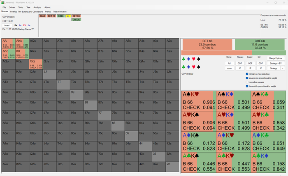Select the diamond suit in the upper suit row
Screen dimensions: 288x176
pyautogui.click(x=188, y=59)
